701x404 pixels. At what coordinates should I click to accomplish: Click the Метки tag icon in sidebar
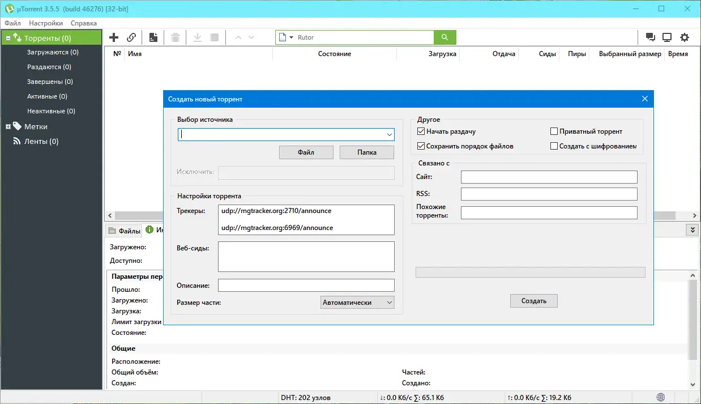[17, 126]
